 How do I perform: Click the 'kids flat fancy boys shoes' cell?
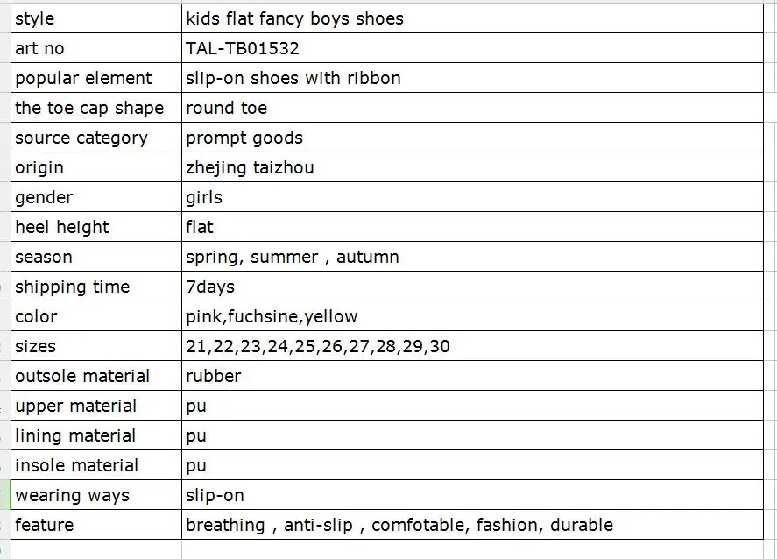[294, 18]
